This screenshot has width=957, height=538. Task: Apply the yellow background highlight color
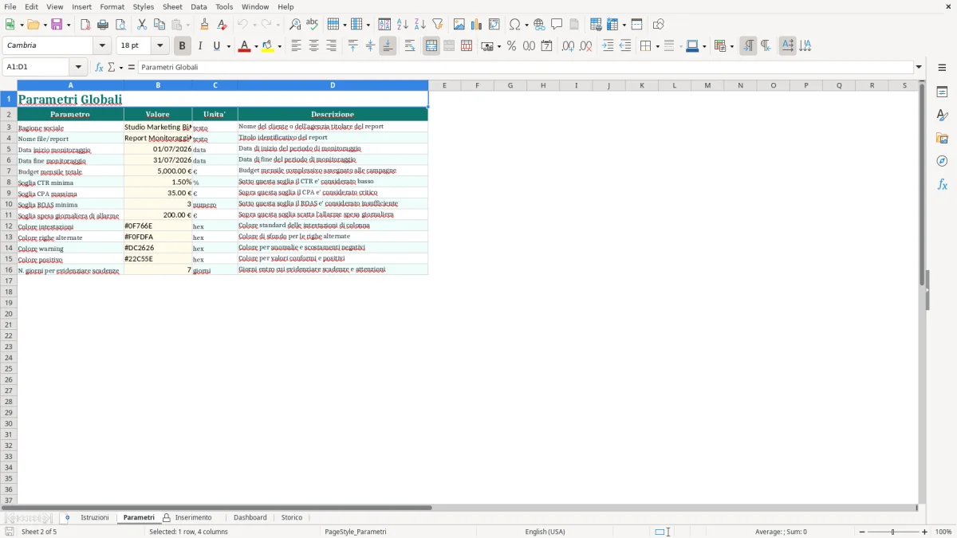pyautogui.click(x=268, y=46)
